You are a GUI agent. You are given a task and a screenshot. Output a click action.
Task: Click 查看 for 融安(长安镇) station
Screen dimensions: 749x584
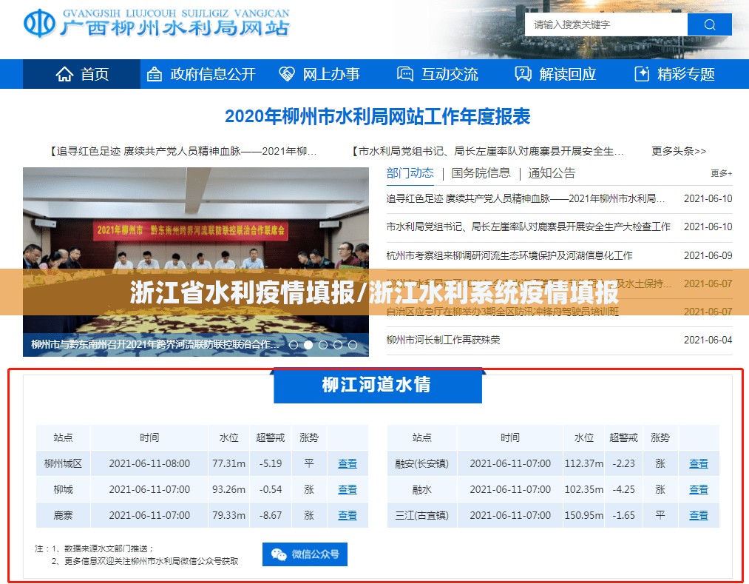point(699,463)
